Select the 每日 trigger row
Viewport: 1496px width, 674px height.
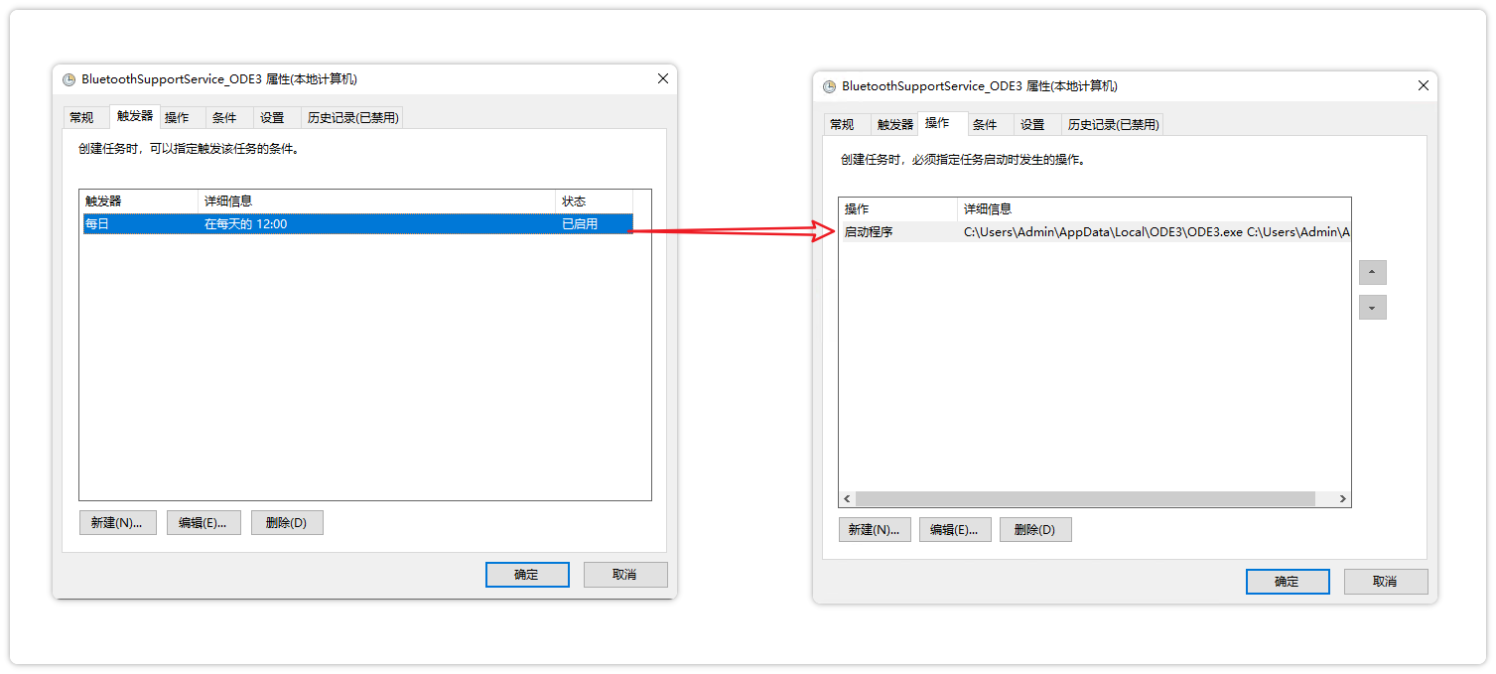[x=355, y=224]
